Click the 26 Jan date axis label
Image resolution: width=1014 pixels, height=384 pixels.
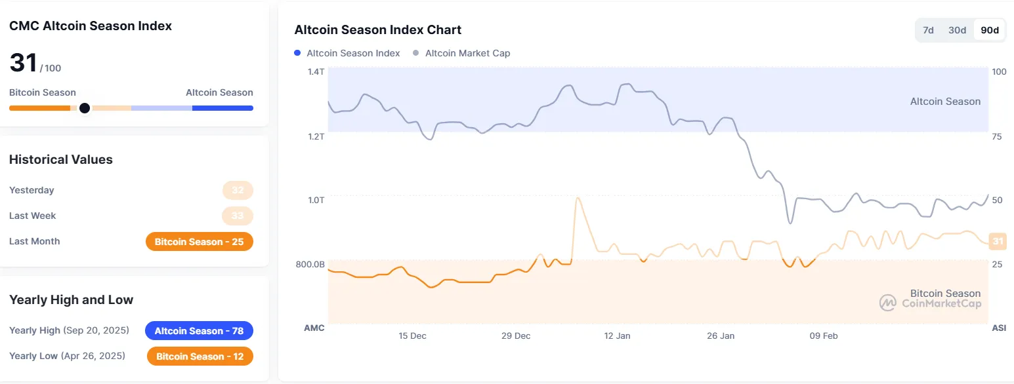click(721, 336)
